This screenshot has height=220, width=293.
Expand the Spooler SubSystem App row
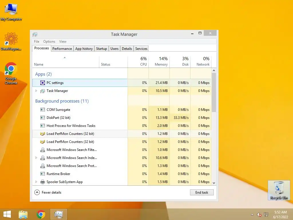tap(36, 182)
